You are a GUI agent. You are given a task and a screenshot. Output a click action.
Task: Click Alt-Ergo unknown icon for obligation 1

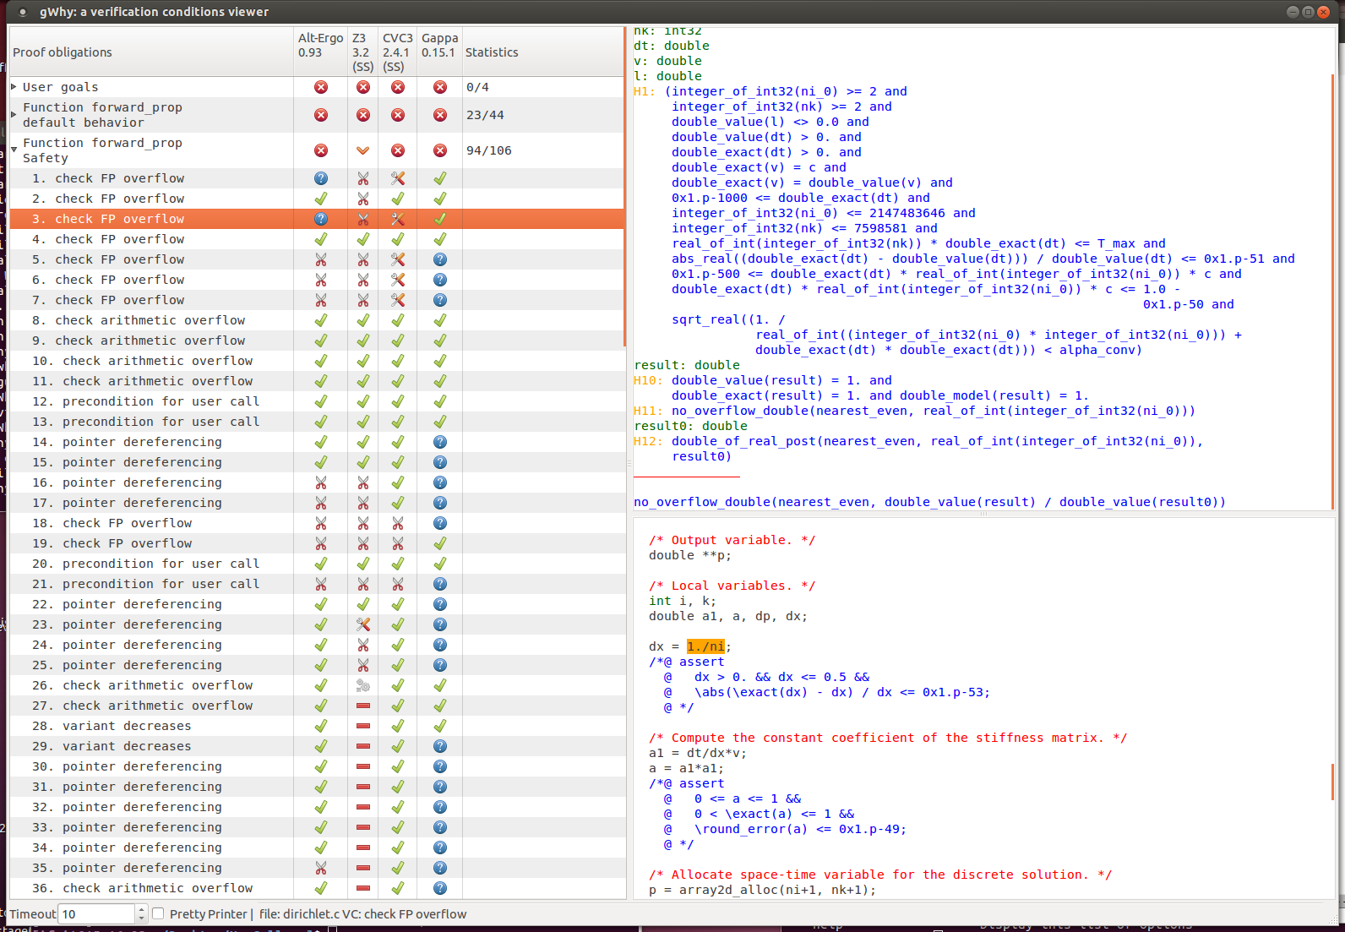point(321,178)
